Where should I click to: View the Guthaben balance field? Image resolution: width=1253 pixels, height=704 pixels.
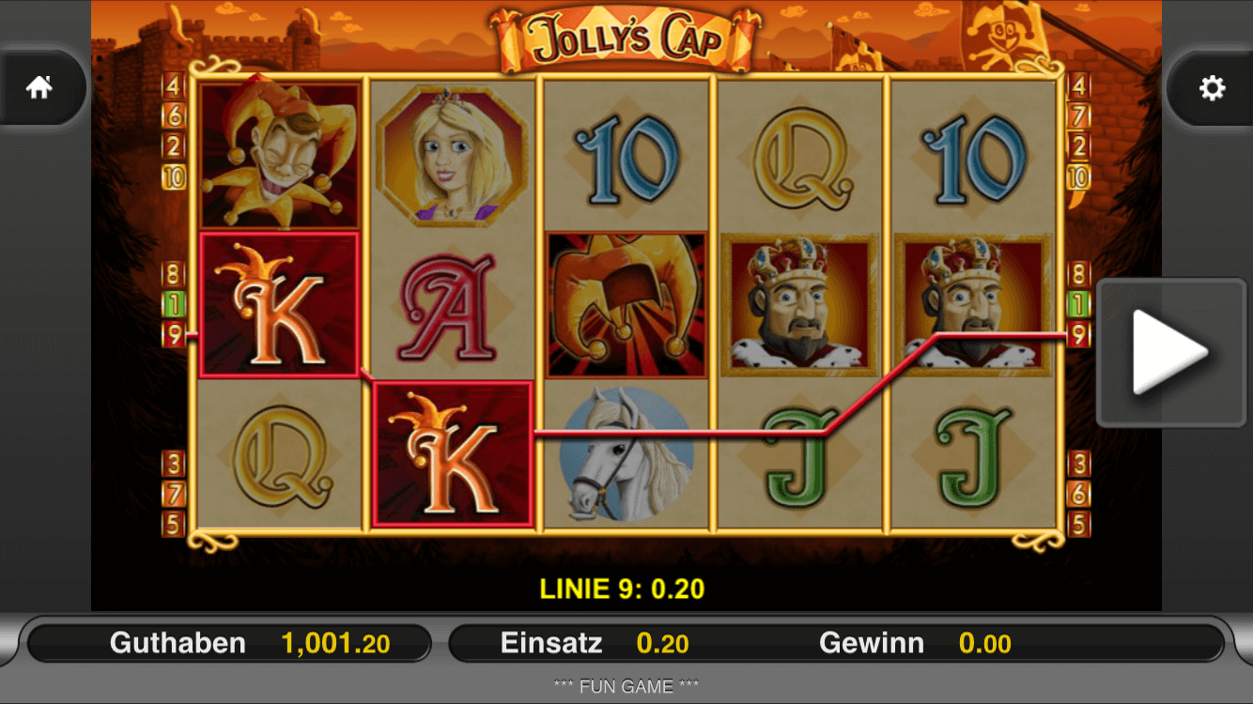tap(229, 643)
